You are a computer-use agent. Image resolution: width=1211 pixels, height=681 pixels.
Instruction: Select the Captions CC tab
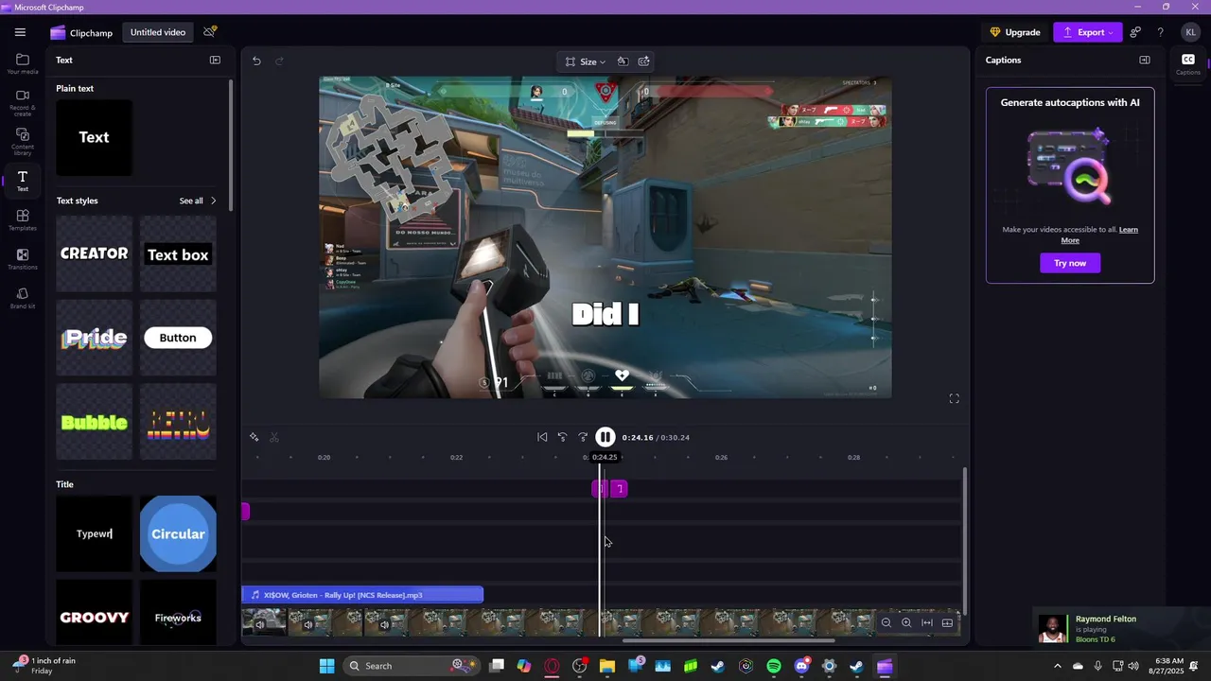pos(1188,64)
